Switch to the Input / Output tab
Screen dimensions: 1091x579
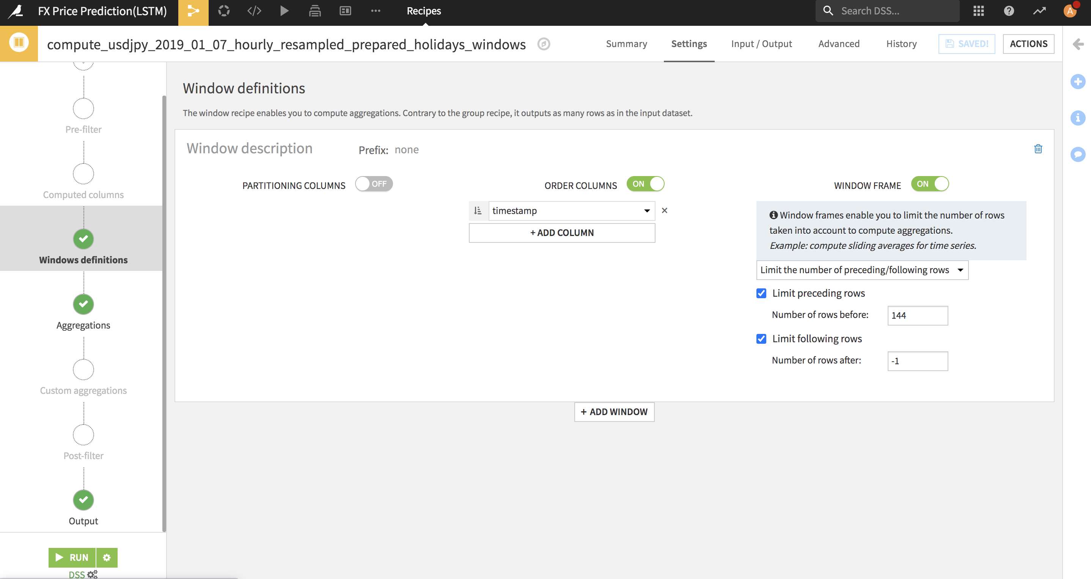(x=761, y=44)
